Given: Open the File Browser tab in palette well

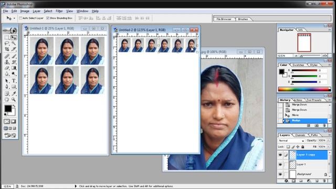Looking at the screenshot, I should [x=224, y=19].
